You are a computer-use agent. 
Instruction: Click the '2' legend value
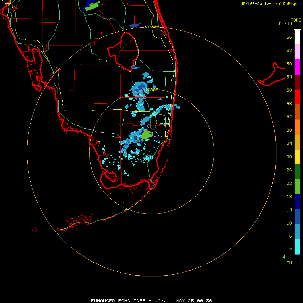[x=291, y=250]
